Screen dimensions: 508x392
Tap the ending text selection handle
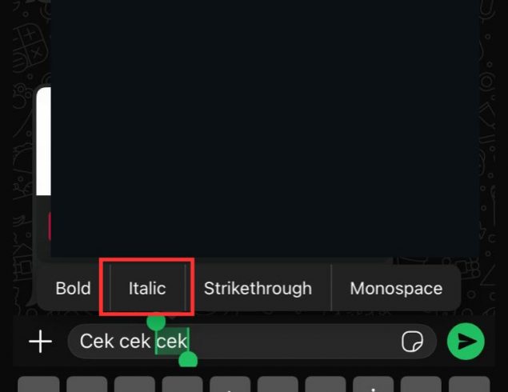tap(188, 359)
